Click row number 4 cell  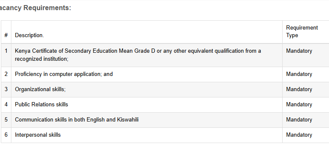(6, 104)
